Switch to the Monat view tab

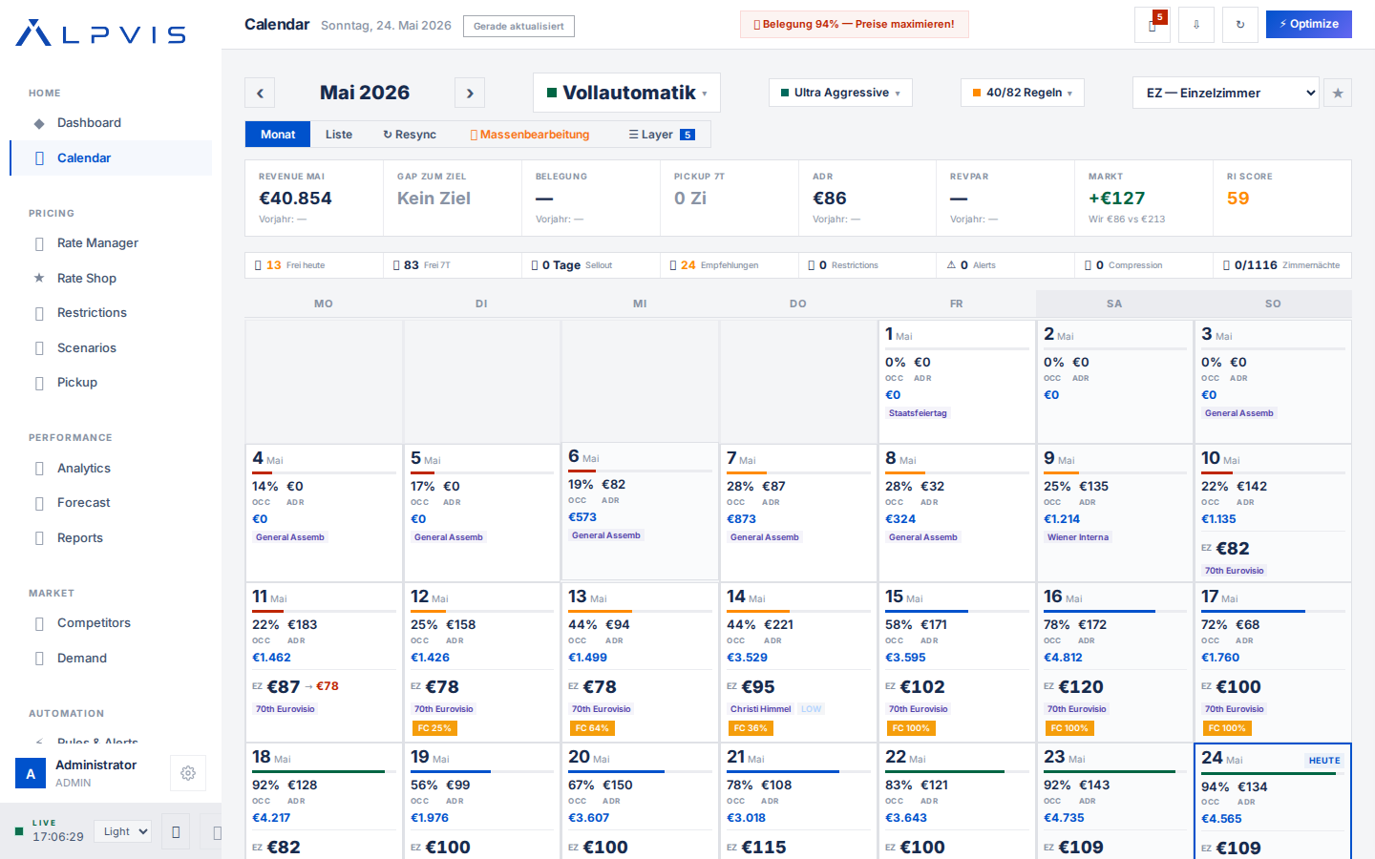(278, 135)
